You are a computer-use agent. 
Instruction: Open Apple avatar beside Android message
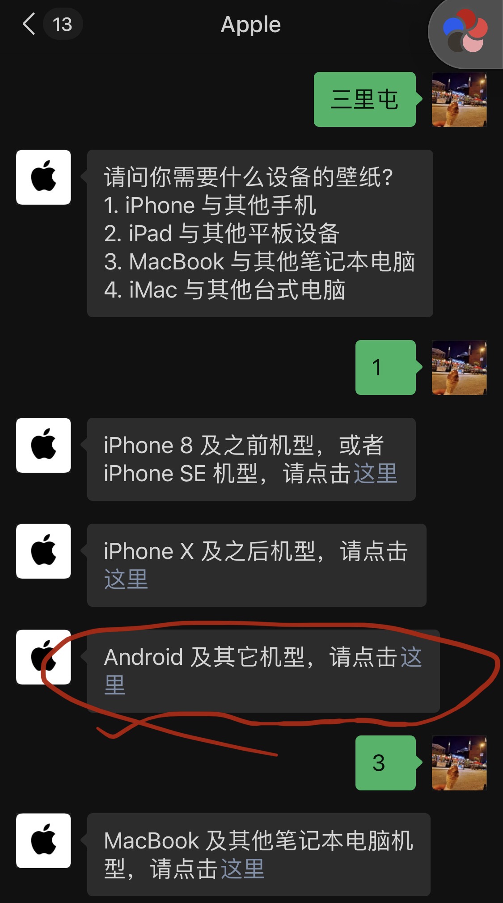[43, 657]
